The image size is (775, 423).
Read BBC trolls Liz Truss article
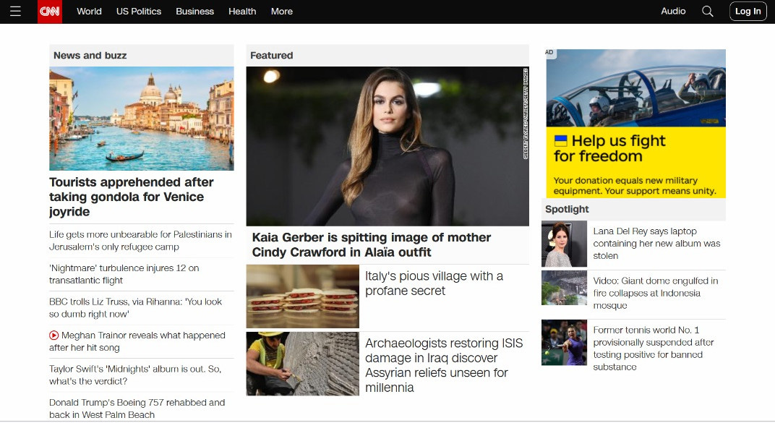[135, 308]
